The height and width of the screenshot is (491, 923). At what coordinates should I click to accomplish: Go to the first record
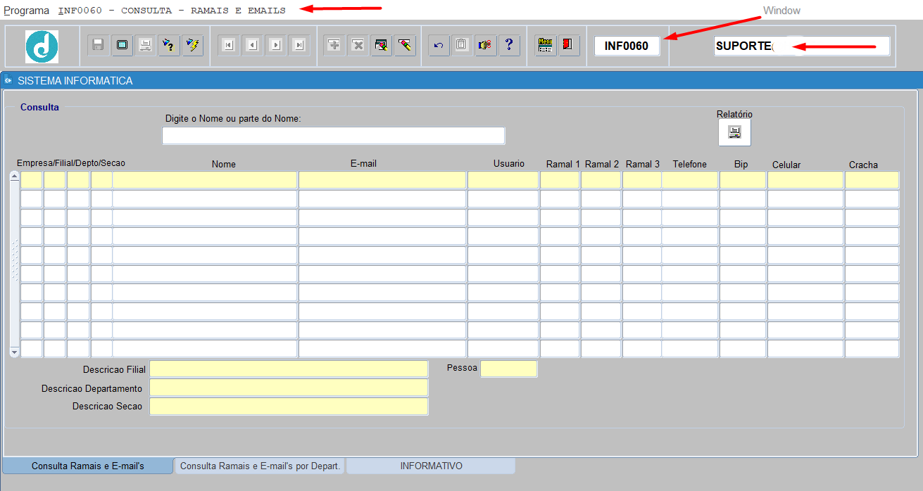(228, 45)
